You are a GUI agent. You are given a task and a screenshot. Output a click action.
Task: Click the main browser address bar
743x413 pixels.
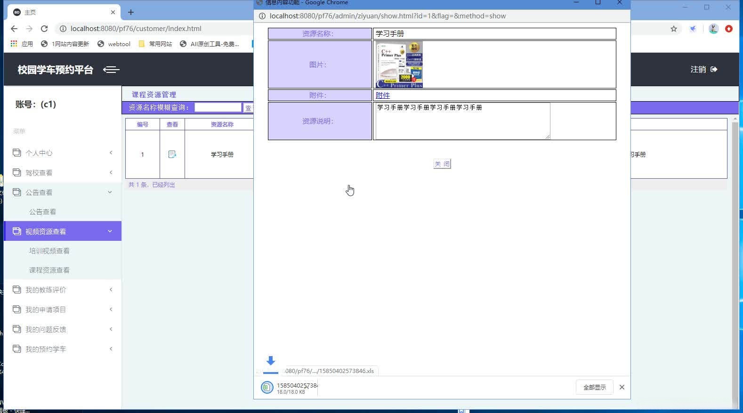(x=136, y=29)
